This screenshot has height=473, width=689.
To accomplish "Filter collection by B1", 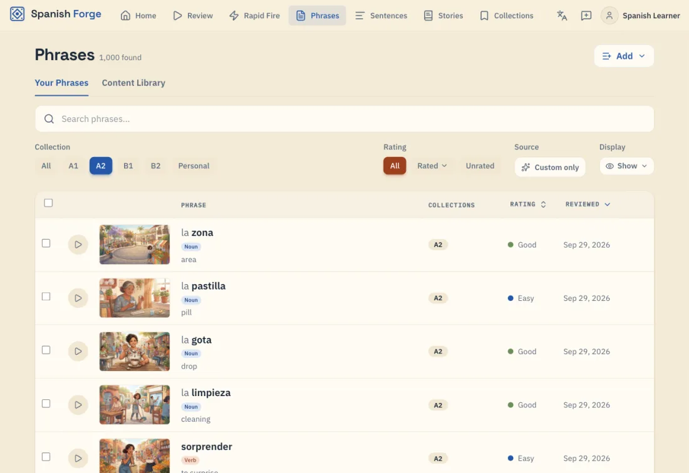I will point(128,166).
